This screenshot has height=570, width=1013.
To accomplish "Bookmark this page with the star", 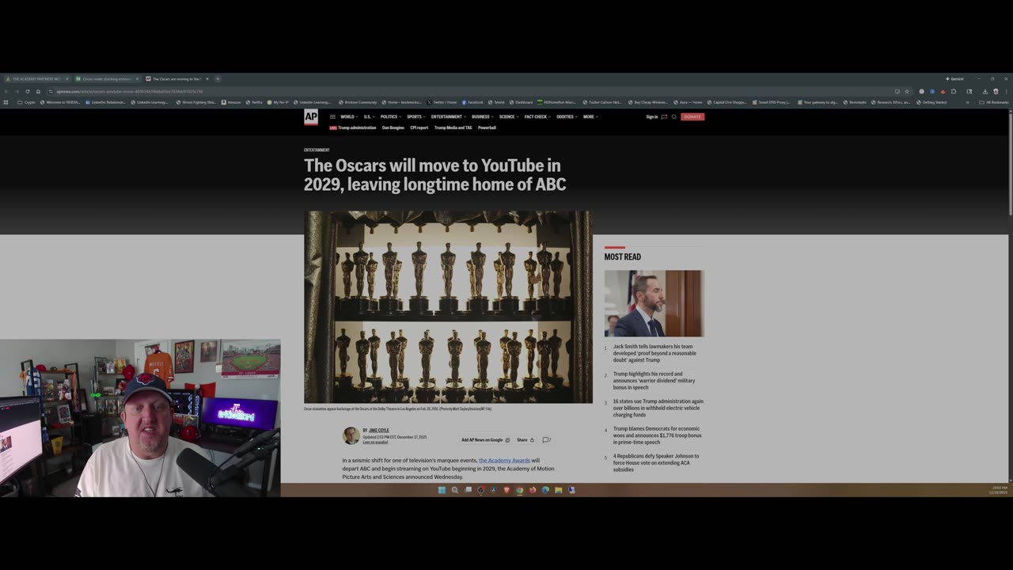I will (x=907, y=91).
